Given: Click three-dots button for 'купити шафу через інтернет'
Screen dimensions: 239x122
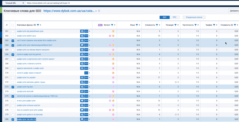Looking at the screenshot, I should click(x=86, y=73).
